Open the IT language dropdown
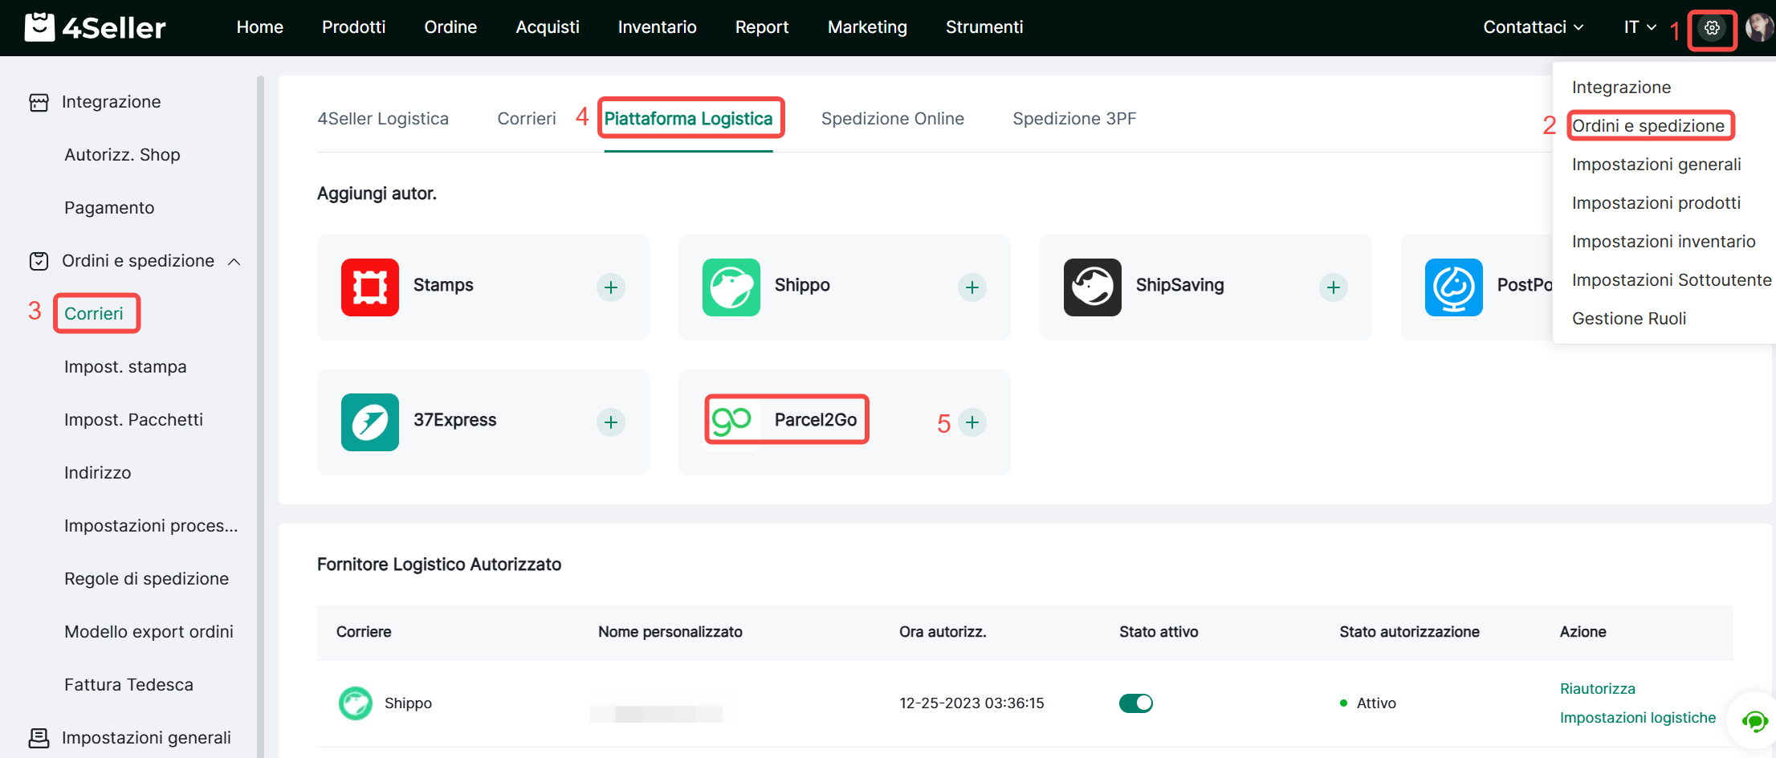This screenshot has width=1776, height=758. (1640, 27)
